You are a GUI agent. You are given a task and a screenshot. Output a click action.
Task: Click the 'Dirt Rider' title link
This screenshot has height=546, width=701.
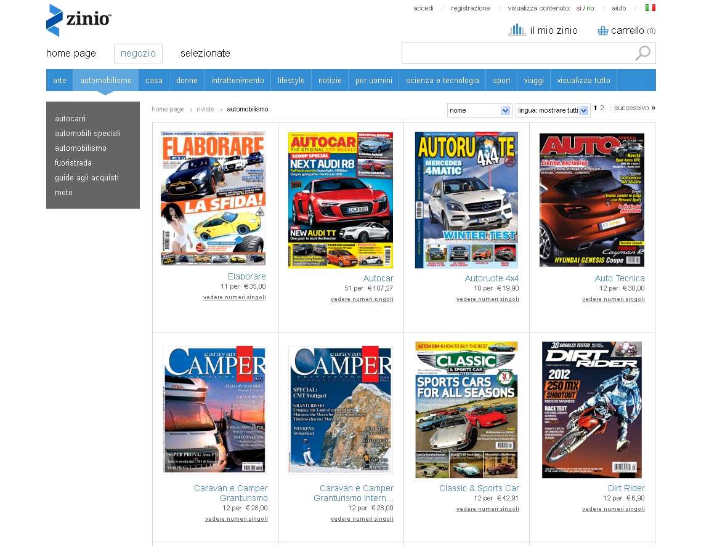[626, 488]
